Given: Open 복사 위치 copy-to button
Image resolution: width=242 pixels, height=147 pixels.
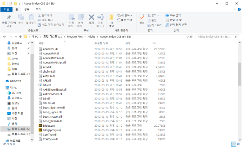Looking at the screenshot, I should [x=80, y=21].
